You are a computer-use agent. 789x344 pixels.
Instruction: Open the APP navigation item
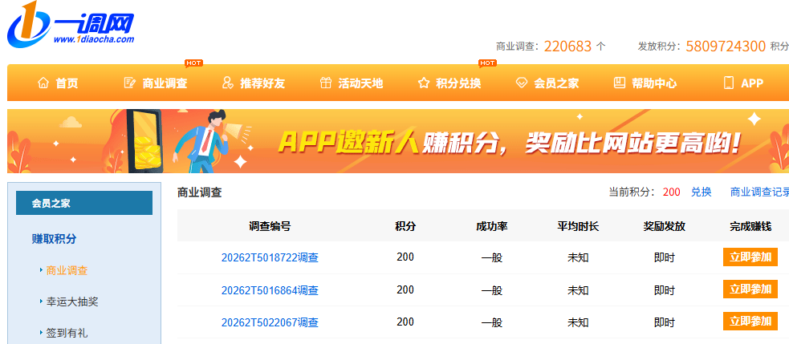click(752, 83)
